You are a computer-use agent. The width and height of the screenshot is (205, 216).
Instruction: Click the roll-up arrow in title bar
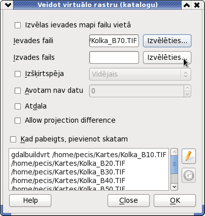click(x=187, y=5)
